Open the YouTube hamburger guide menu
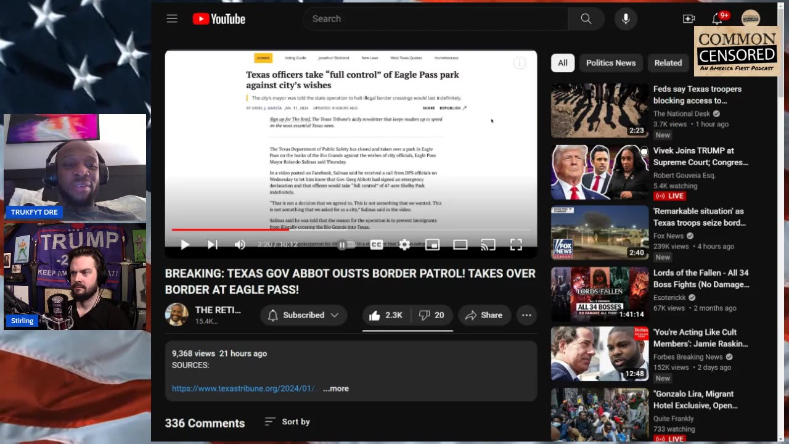This screenshot has height=444, width=789. click(x=172, y=18)
